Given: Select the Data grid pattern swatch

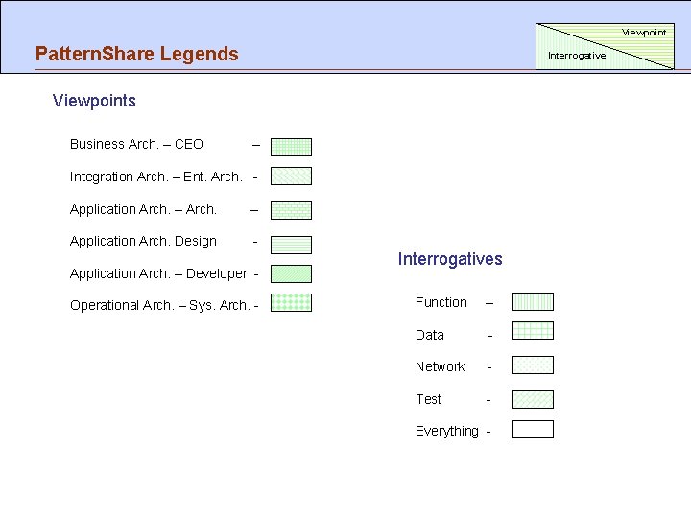Looking at the screenshot, I should 533,331.
